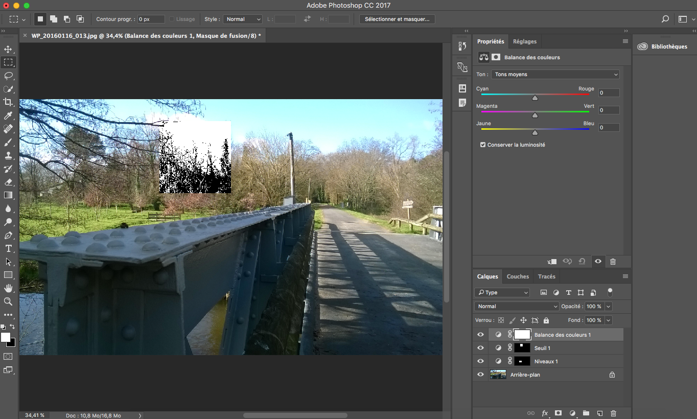The image size is (697, 419).
Task: Select the Horizontal Type tool
Action: click(x=8, y=248)
